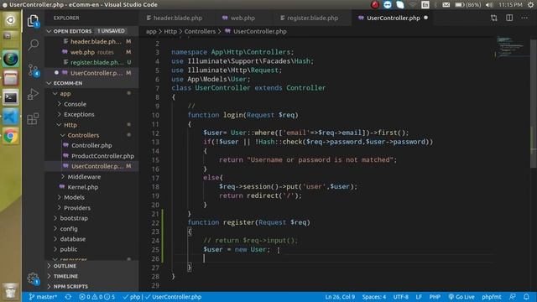Collapse the Open Editors section

(x=49, y=31)
